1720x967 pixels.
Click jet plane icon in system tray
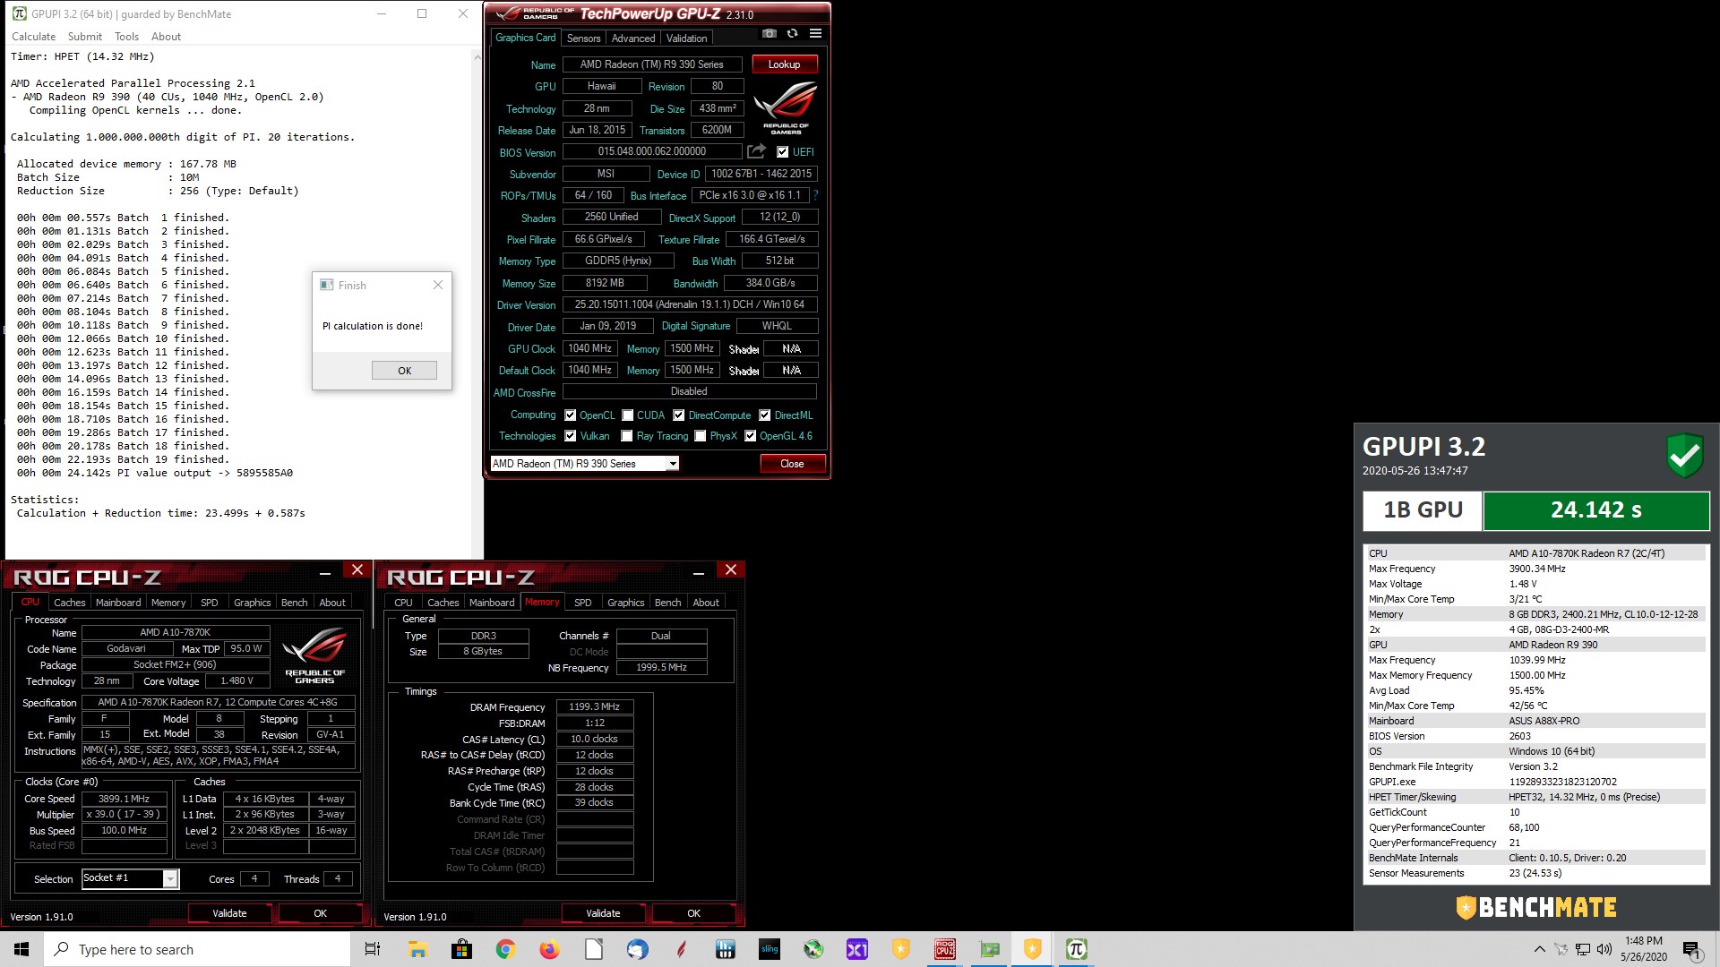click(x=1561, y=949)
